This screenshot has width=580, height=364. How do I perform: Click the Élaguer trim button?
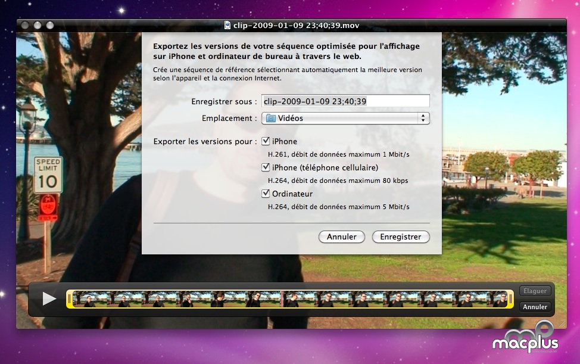[535, 291]
